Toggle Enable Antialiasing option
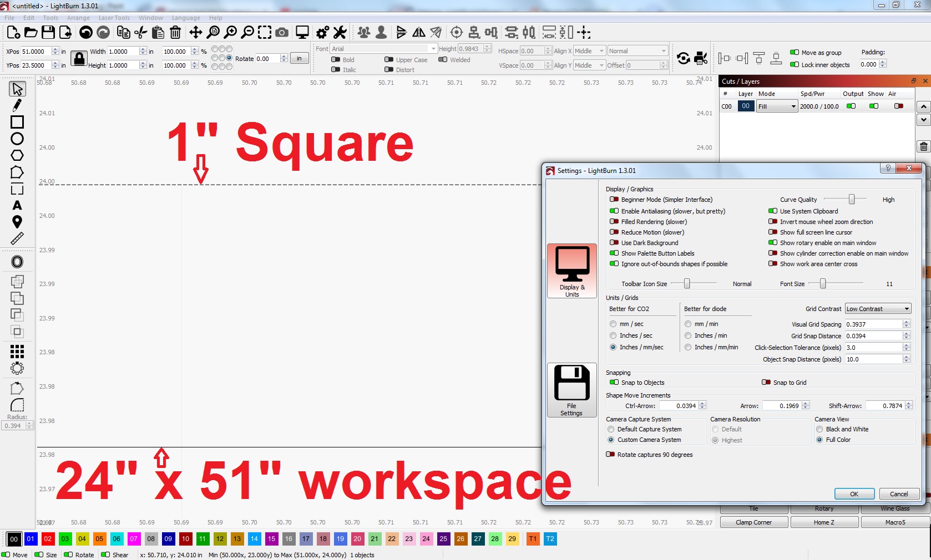Screen dimensions: 931x560 tap(614, 211)
